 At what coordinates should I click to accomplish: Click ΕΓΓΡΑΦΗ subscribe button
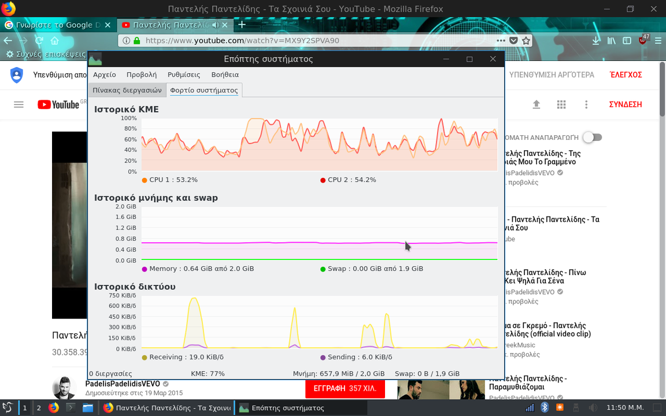pos(345,388)
